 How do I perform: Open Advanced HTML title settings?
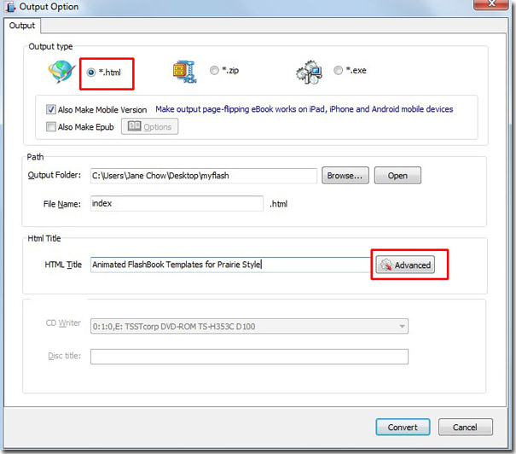tap(405, 265)
